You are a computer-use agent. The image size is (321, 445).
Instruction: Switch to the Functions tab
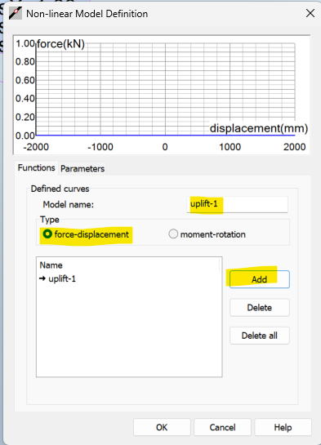tap(36, 167)
